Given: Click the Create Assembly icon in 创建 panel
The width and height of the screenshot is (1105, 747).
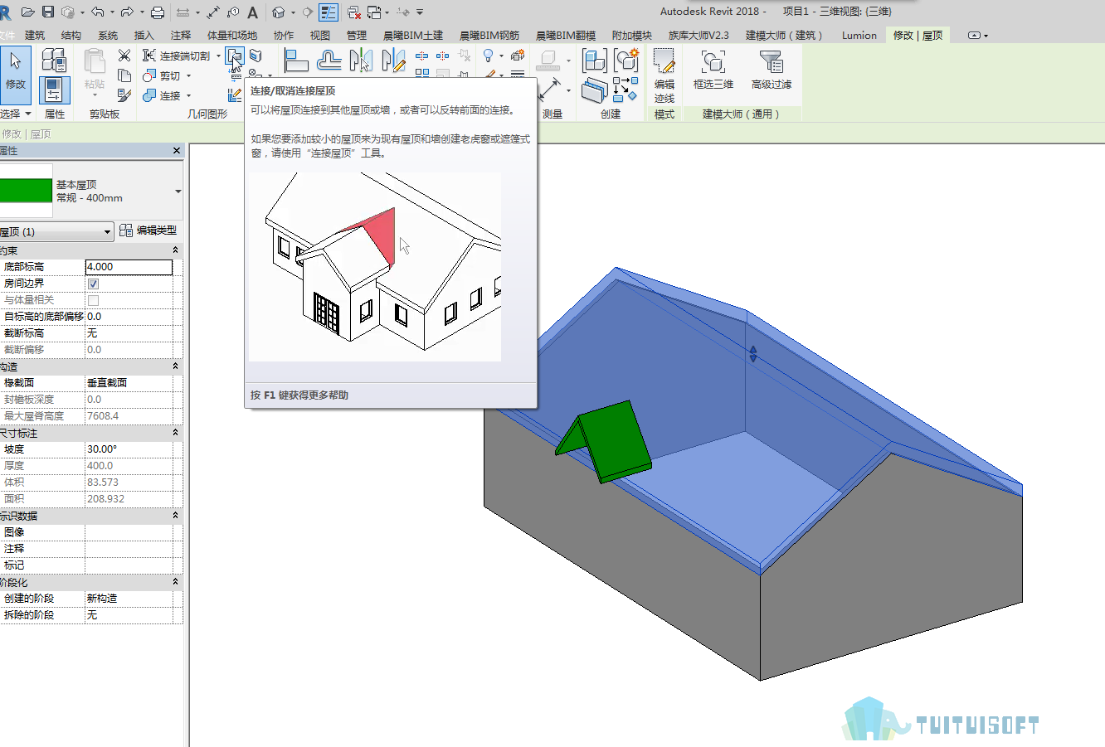Looking at the screenshot, I should (x=595, y=61).
